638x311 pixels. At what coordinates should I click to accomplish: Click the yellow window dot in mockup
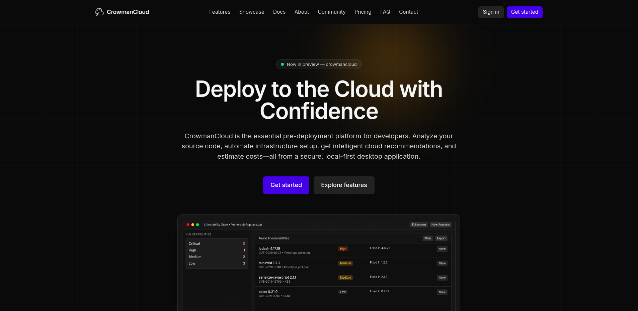(193, 225)
